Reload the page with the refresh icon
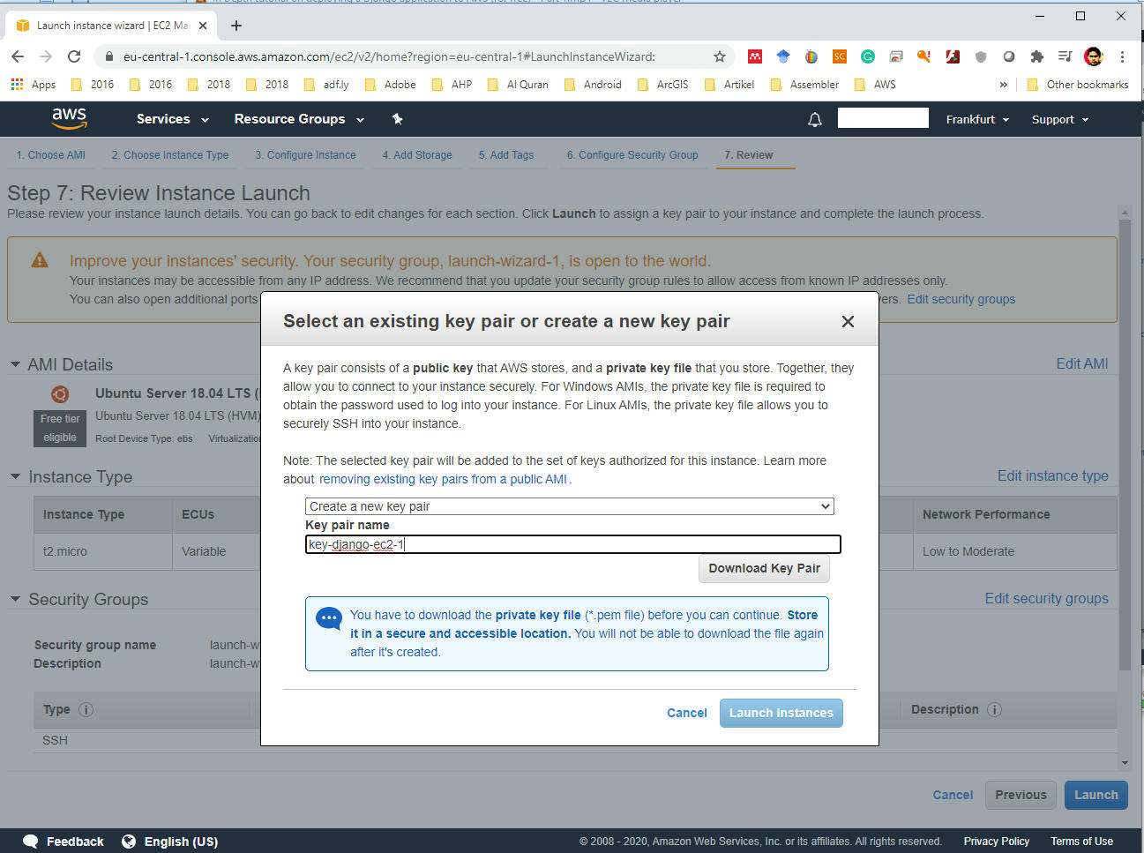 click(x=74, y=56)
